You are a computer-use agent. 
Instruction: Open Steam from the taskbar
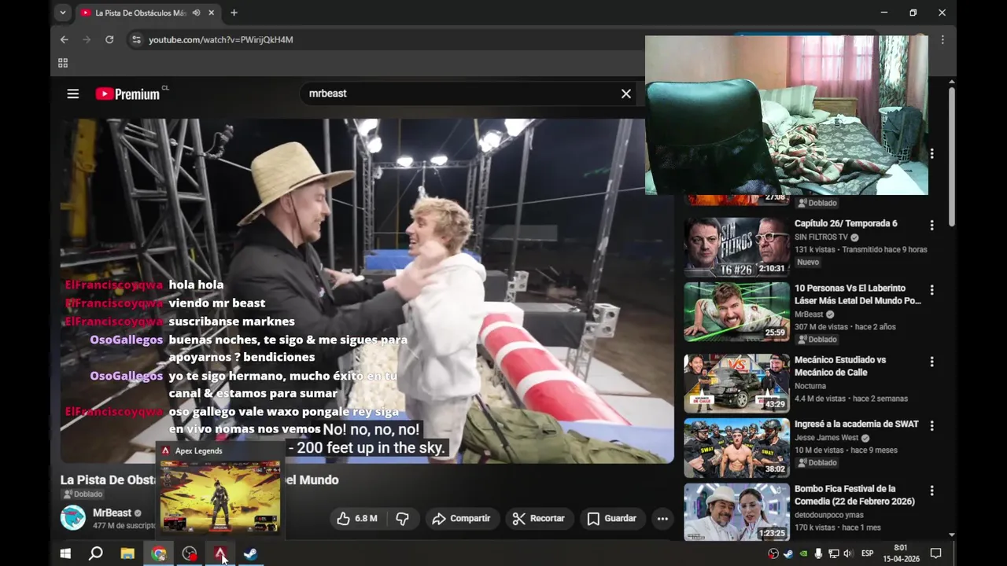(x=249, y=553)
